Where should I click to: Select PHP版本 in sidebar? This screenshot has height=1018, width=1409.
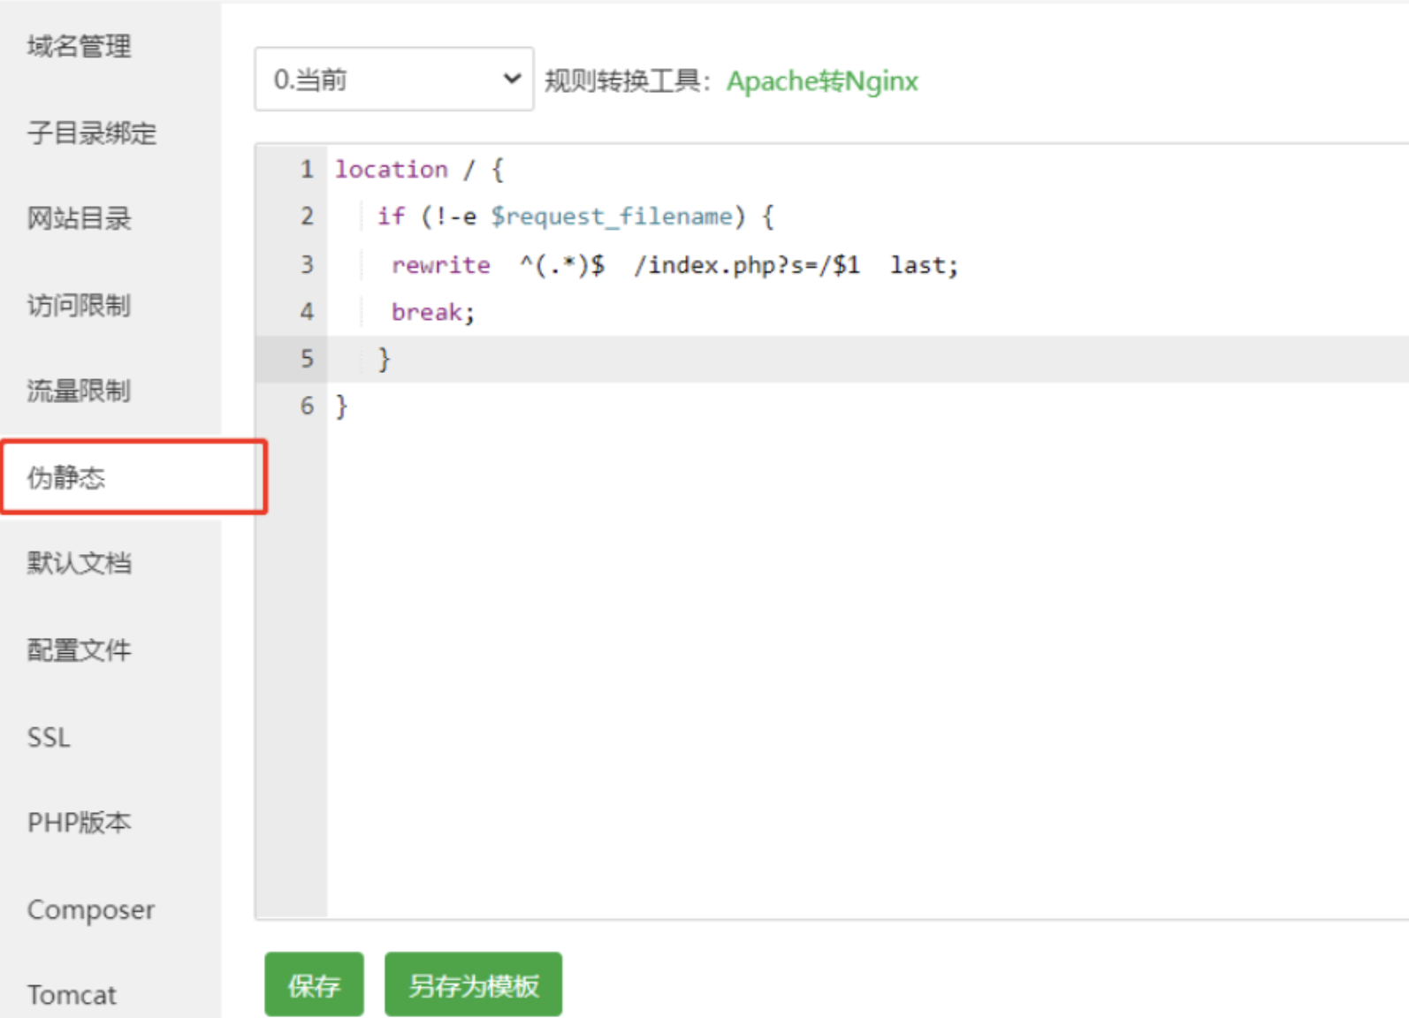click(x=80, y=822)
